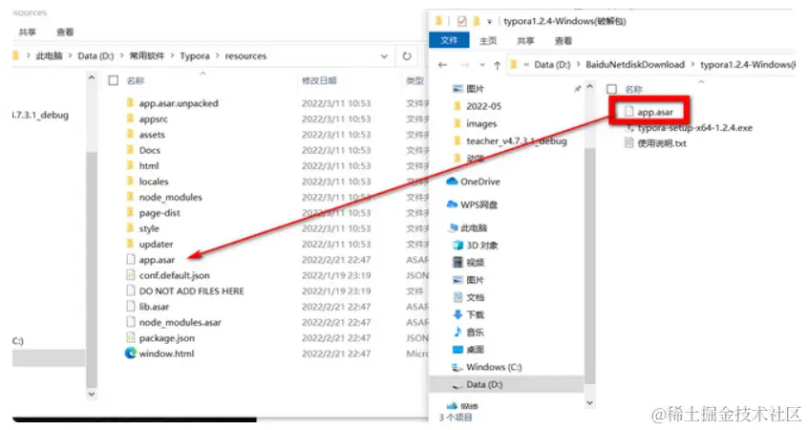Click the 音乐 music note icon
Viewport: 808px width, 430px height.
pyautogui.click(x=457, y=332)
